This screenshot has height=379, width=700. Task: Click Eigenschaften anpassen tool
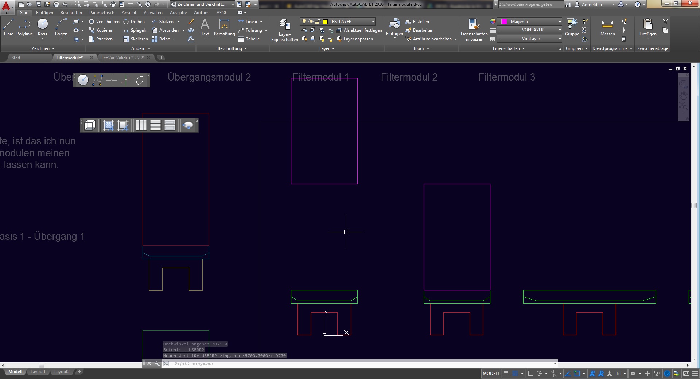click(474, 30)
